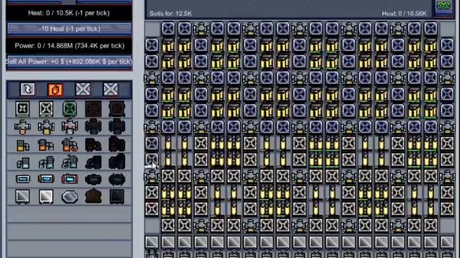Select the yellow-tipped heat exchanger part
The width and height of the screenshot is (460, 258).
[46, 127]
